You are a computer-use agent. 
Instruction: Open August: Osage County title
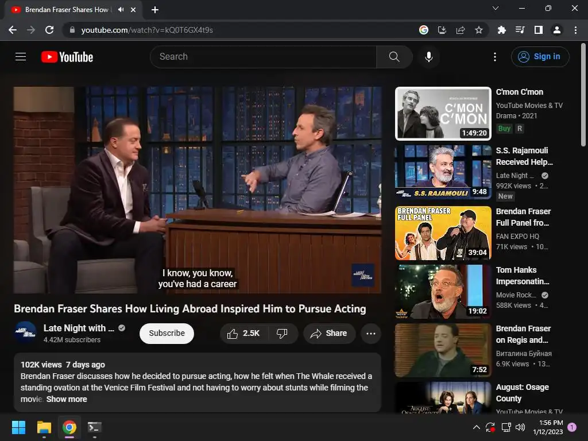coord(522,393)
